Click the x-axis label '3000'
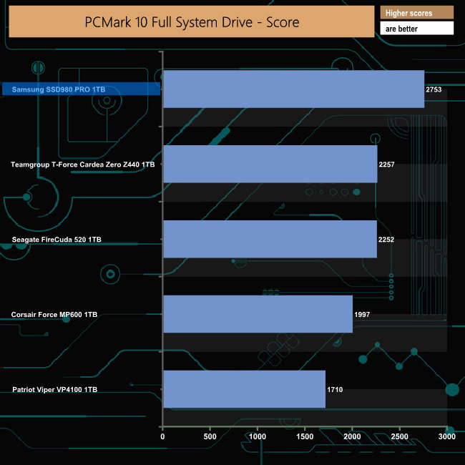Viewport: 465px width, 465px height. point(447,436)
